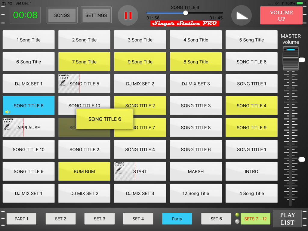Image resolution: width=308 pixels, height=231 pixels.
Task: Click the Singer Station PRO logo
Action: click(x=184, y=23)
